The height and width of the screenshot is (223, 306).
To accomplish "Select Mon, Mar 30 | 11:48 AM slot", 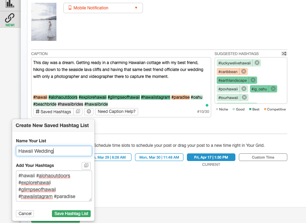I will click(x=159, y=158).
